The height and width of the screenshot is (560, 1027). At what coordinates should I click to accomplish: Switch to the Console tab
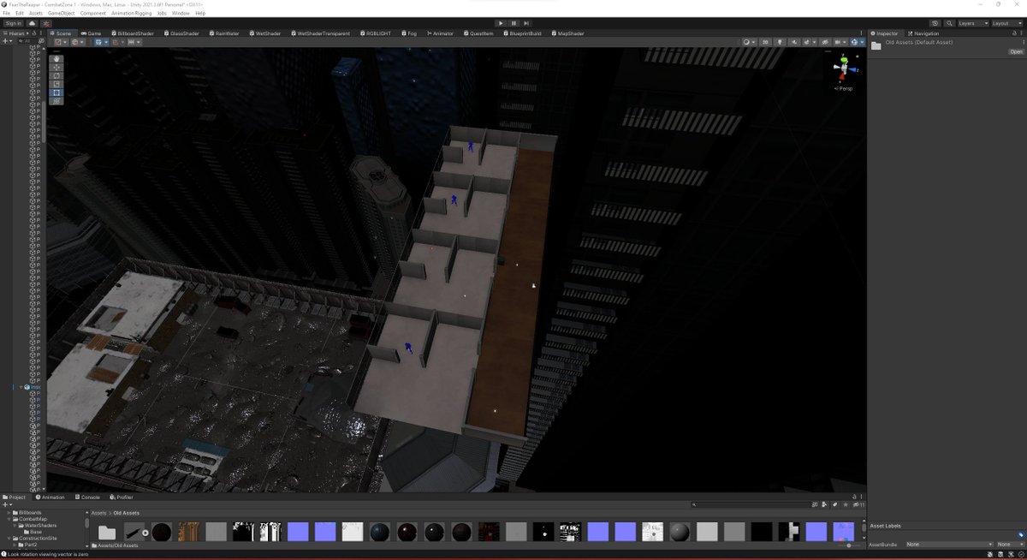89,497
